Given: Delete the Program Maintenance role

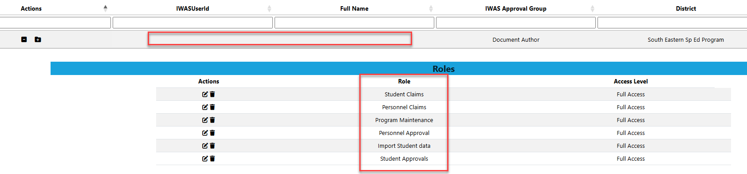Looking at the screenshot, I should [212, 120].
